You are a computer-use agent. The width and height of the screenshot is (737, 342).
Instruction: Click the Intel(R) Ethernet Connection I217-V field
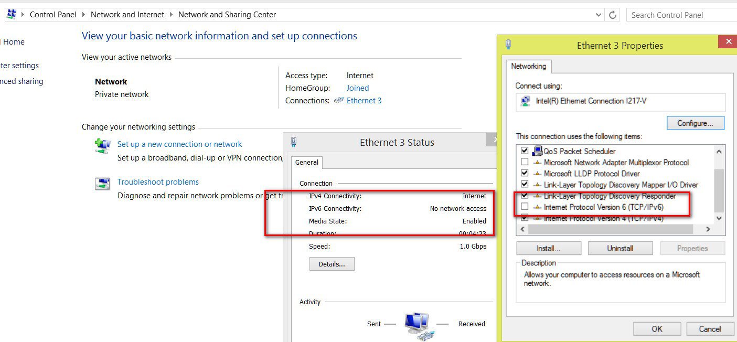pos(621,101)
